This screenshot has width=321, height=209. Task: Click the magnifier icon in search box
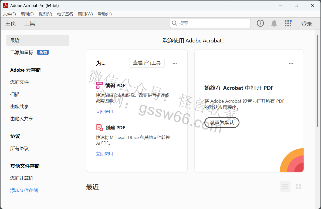coord(175,23)
